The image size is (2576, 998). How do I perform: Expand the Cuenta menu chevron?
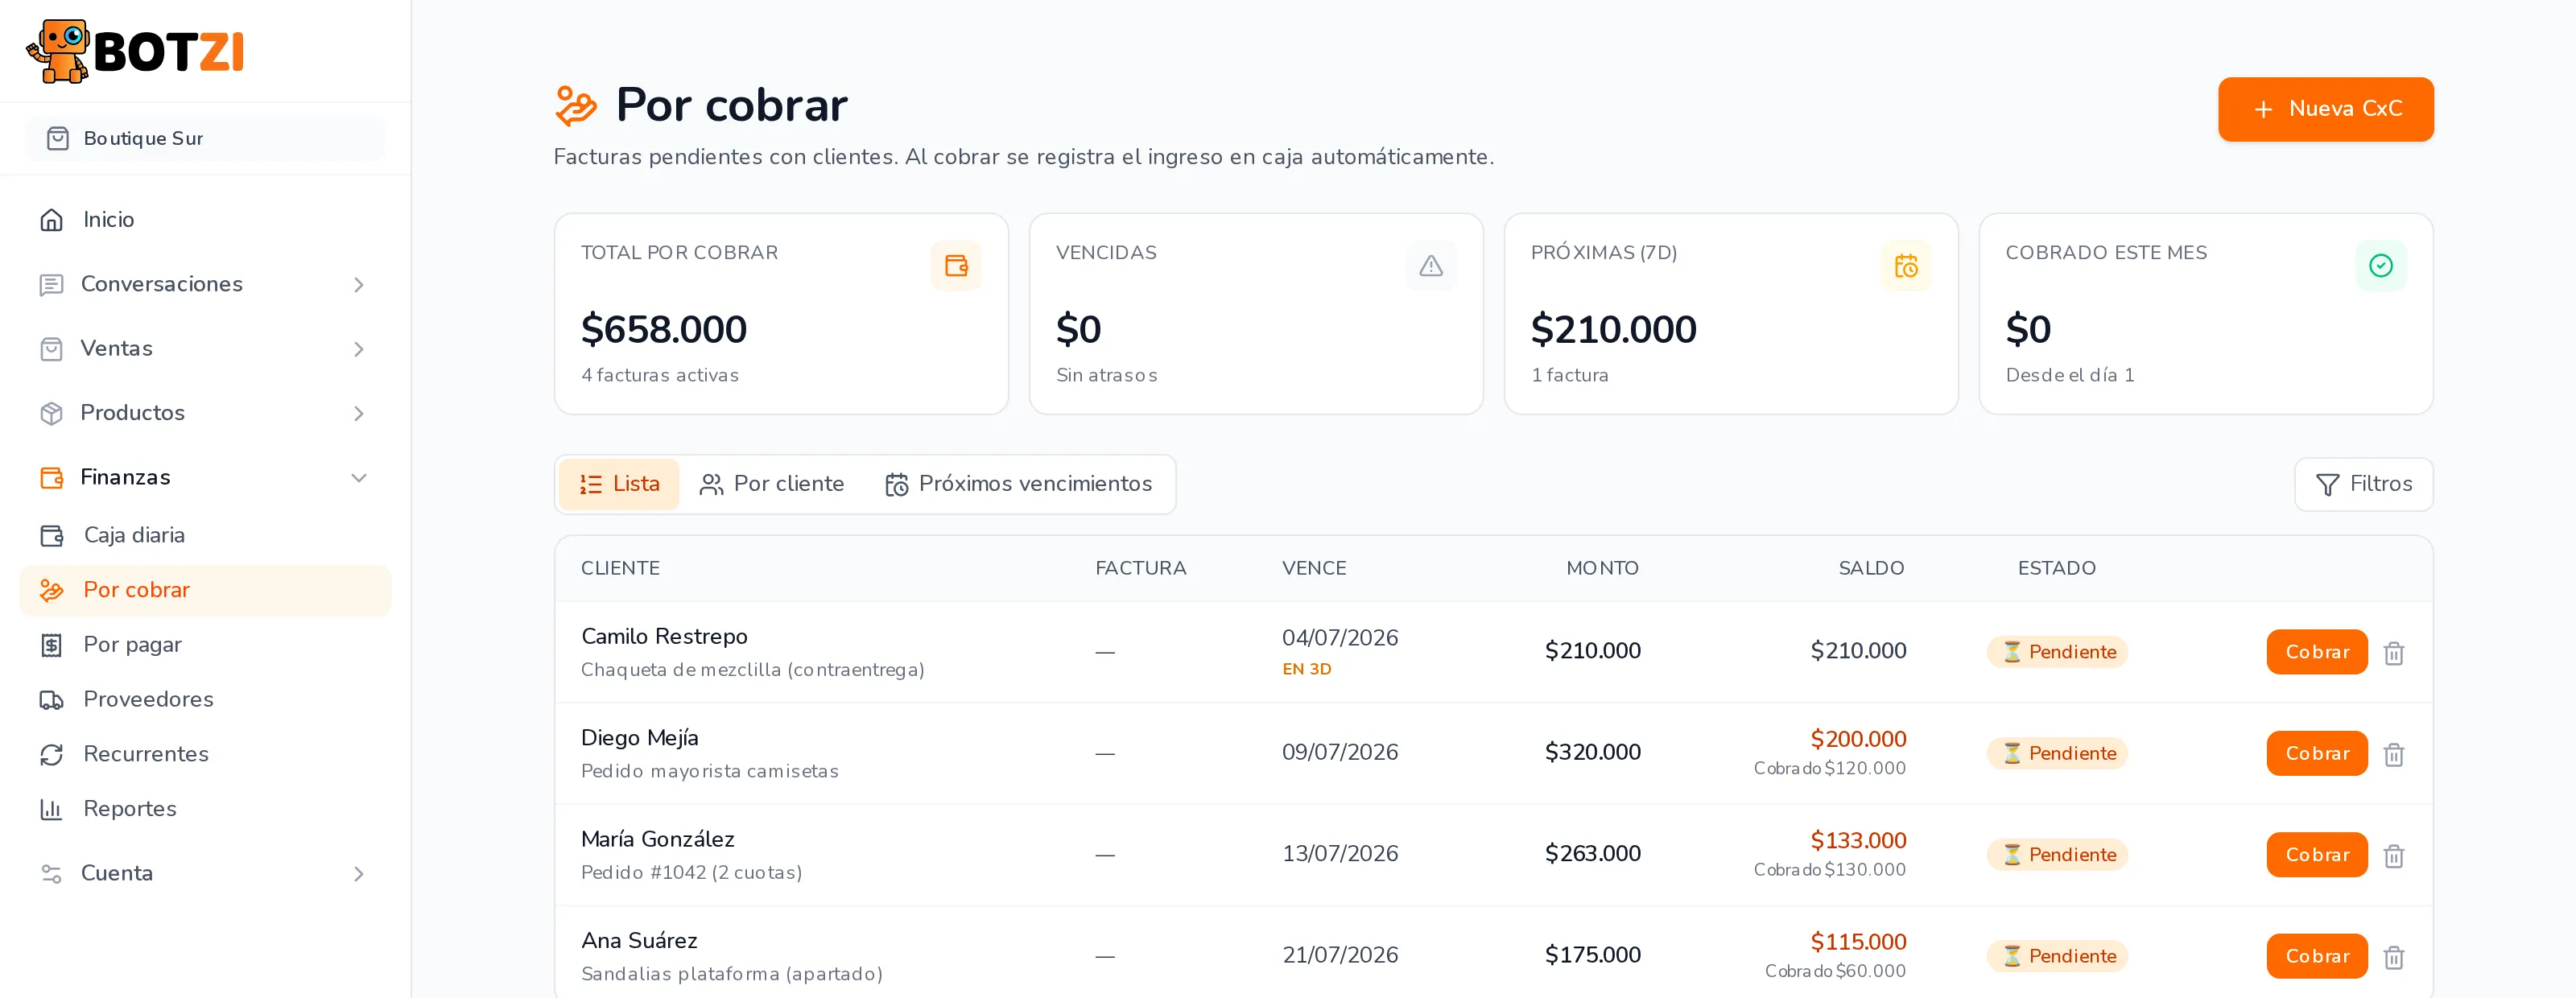click(x=359, y=874)
